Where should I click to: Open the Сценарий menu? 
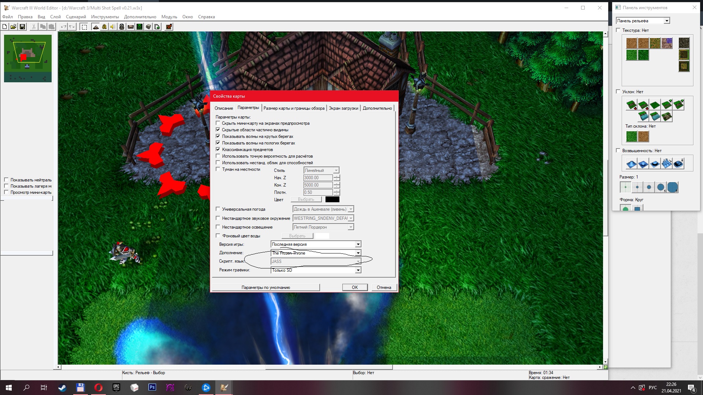click(x=76, y=17)
